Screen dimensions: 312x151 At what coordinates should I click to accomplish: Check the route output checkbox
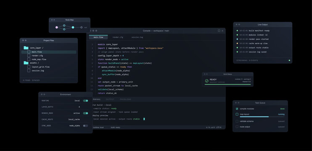click(237, 127)
